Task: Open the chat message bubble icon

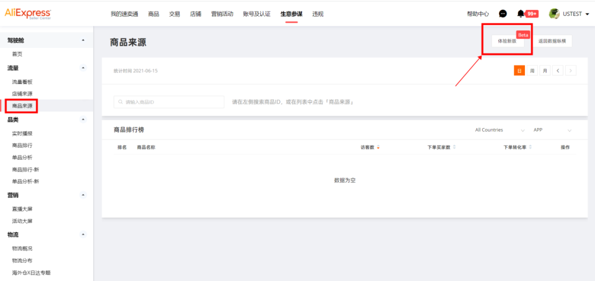Action: [x=502, y=14]
